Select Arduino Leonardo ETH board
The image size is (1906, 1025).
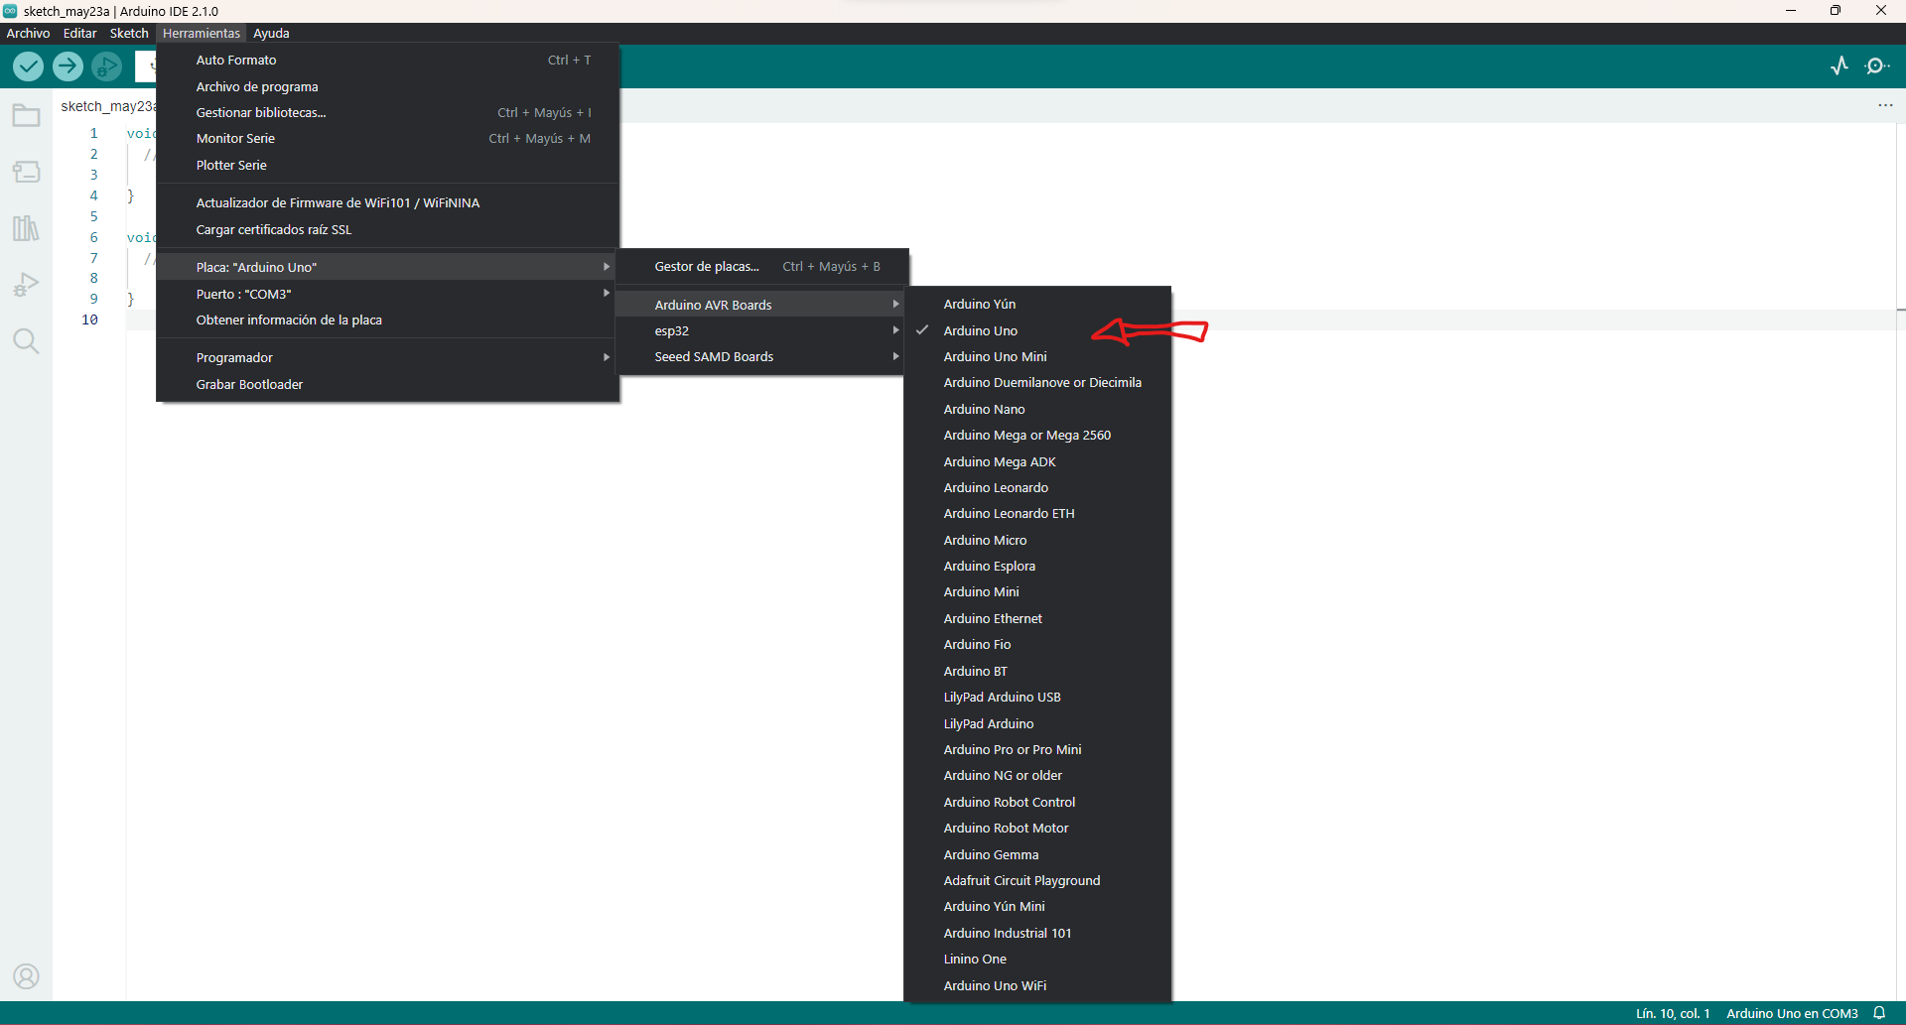[1037, 513]
